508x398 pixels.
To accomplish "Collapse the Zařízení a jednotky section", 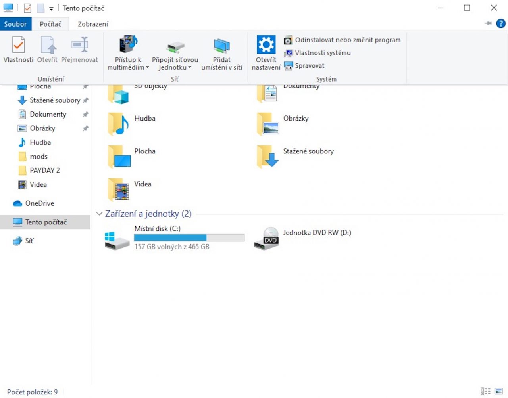I will click(99, 214).
